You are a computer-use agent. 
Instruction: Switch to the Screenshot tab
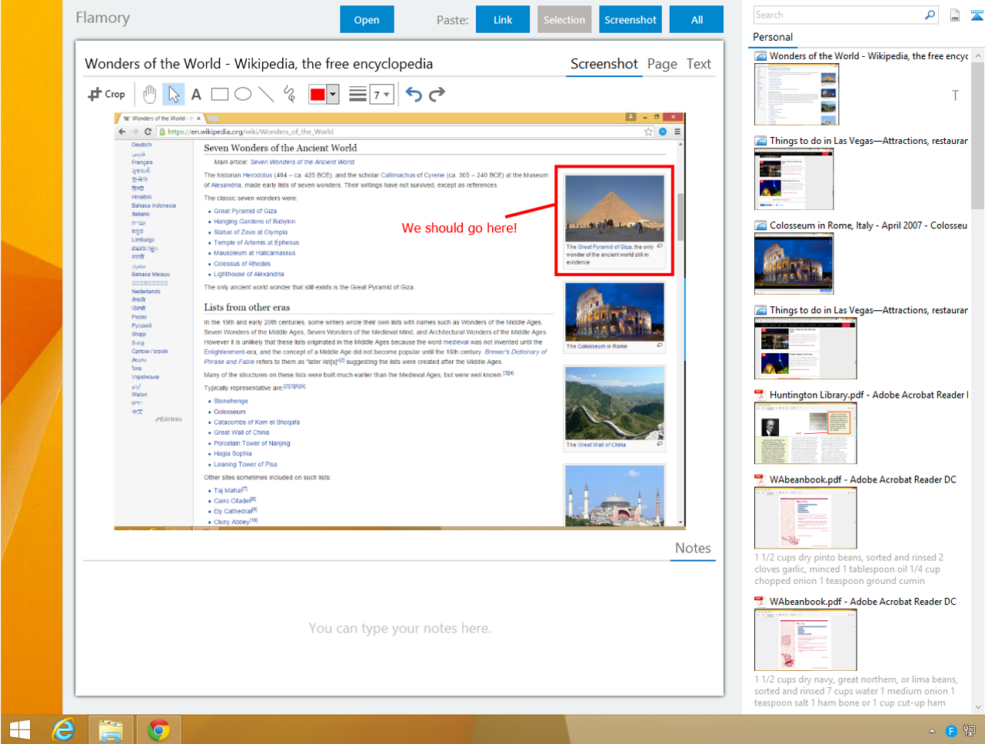[604, 64]
